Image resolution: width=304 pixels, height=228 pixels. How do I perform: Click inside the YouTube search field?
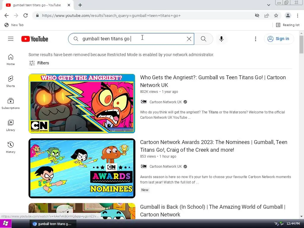(x=131, y=39)
